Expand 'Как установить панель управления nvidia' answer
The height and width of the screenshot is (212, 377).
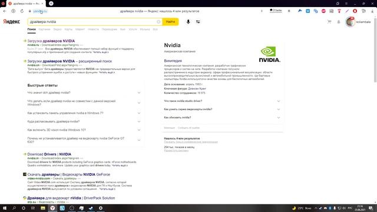pos(84,113)
